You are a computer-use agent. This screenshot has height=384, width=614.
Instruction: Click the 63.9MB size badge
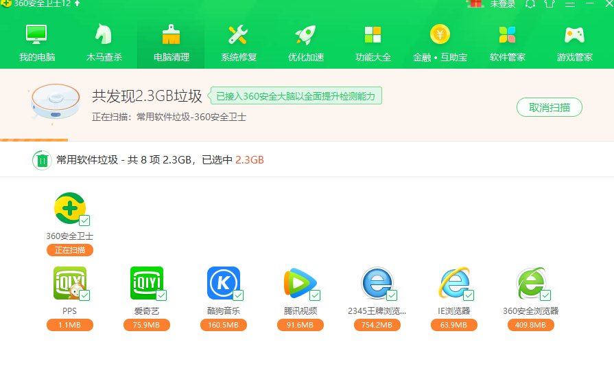tap(453, 325)
